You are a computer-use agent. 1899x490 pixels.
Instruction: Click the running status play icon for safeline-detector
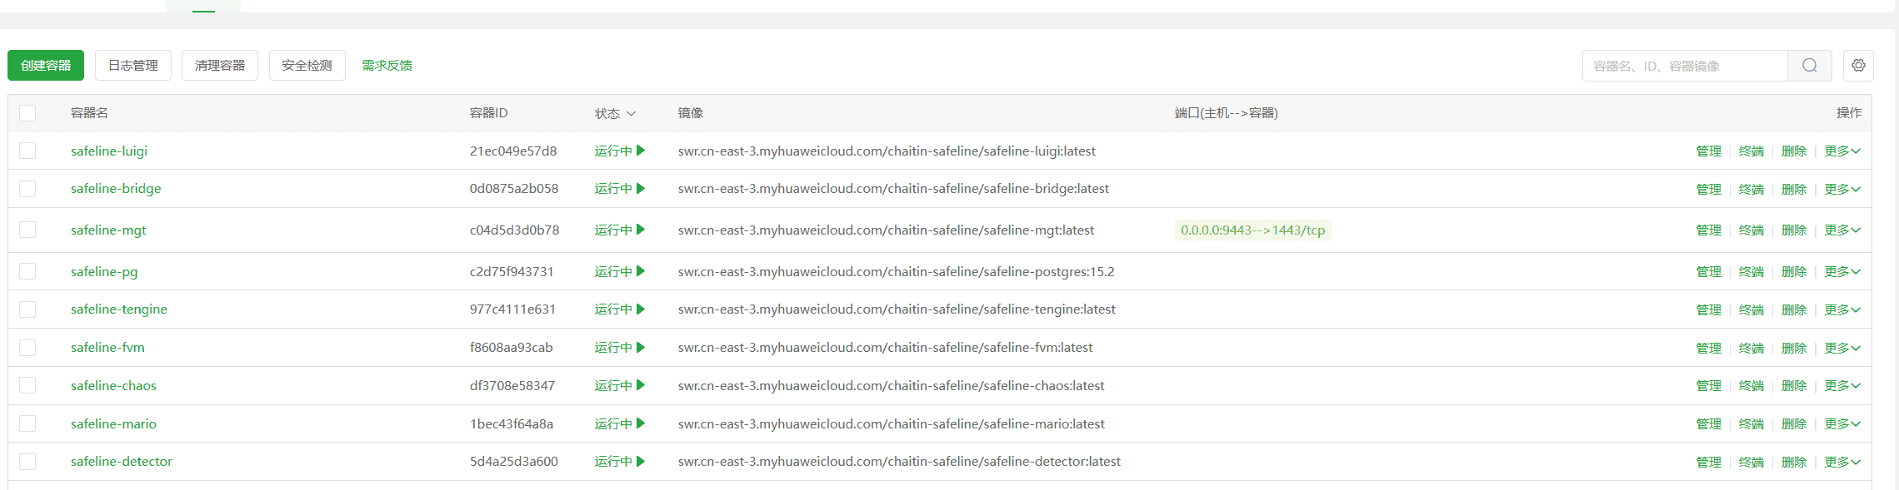(641, 461)
